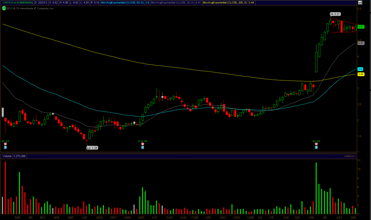The width and height of the screenshot is (371, 220).
Task: Click the 1/2 date on time axis
Action: click(260, 217)
